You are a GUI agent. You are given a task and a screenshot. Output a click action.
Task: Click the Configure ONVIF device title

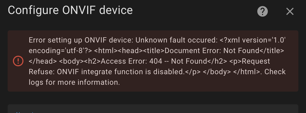(x=70, y=10)
